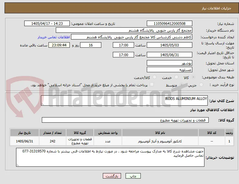Screen dimensions: 239x184
Task: Click the remaining days field showing 16
Action: pyautogui.click(x=91, y=45)
